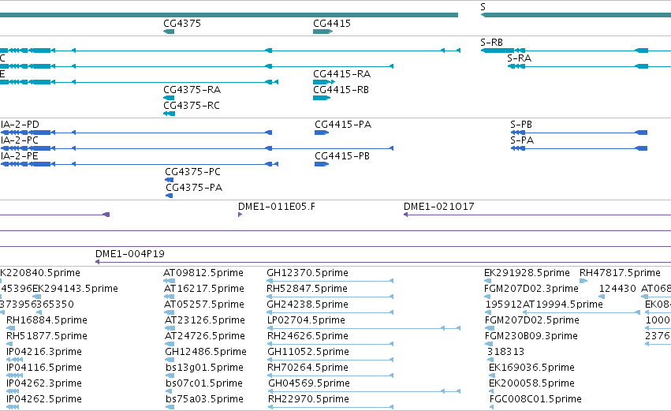Image resolution: width=671 pixels, height=411 pixels.
Task: Click the CG4375 gene glyph
Action: click(x=169, y=32)
